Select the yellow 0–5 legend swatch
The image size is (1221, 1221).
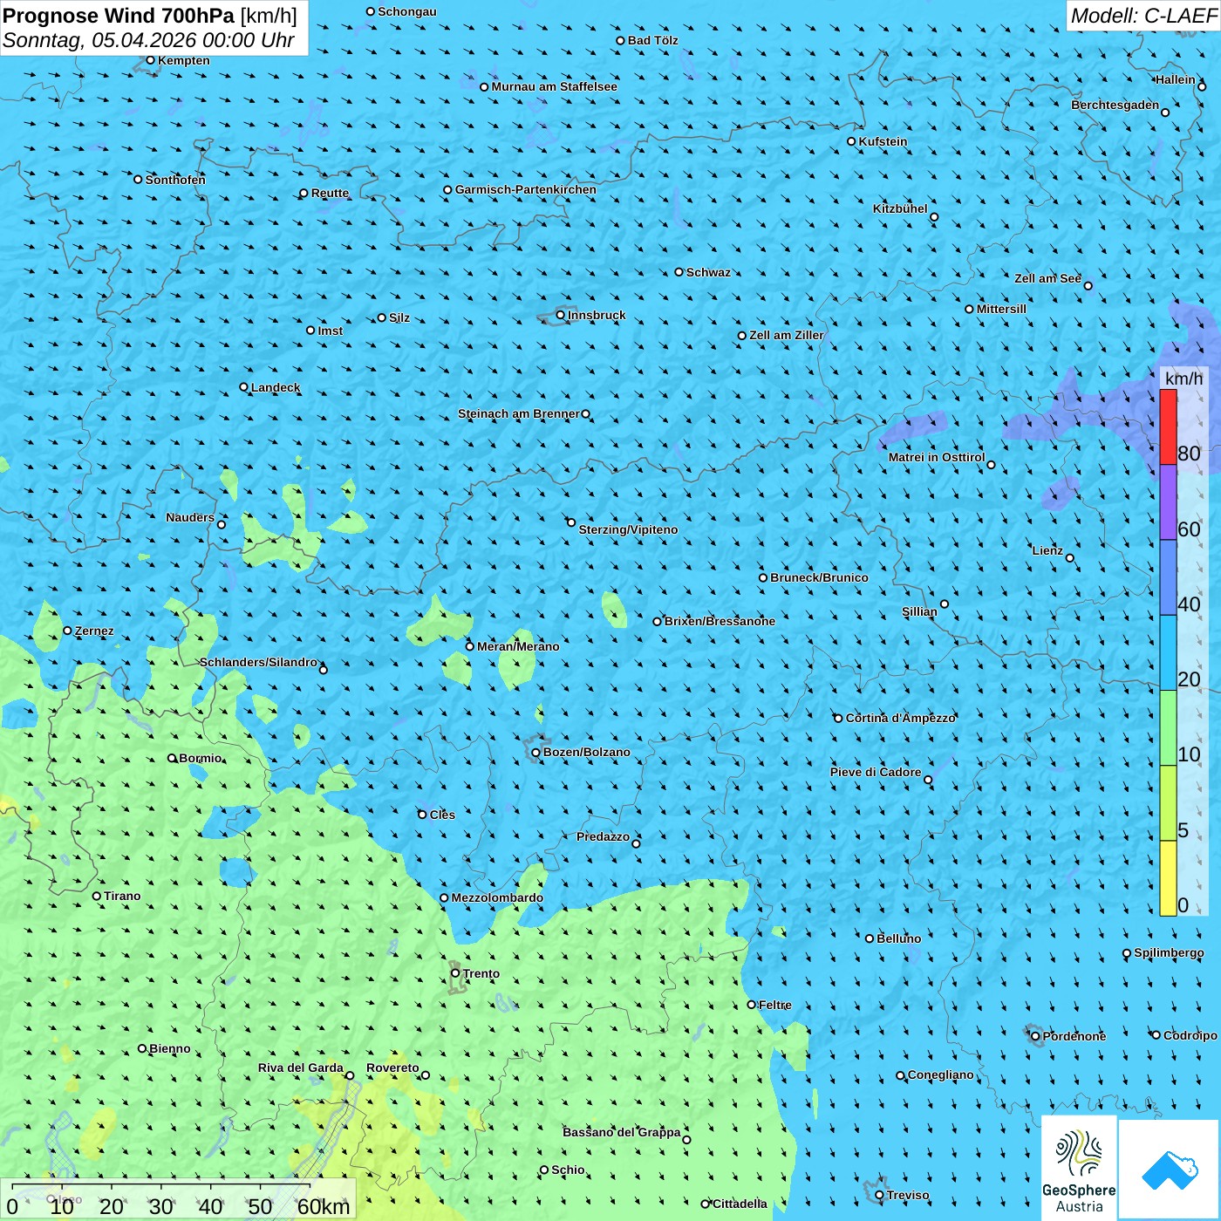point(1168,878)
